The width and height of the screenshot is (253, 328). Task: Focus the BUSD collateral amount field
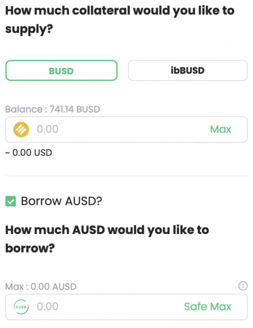pyautogui.click(x=127, y=130)
